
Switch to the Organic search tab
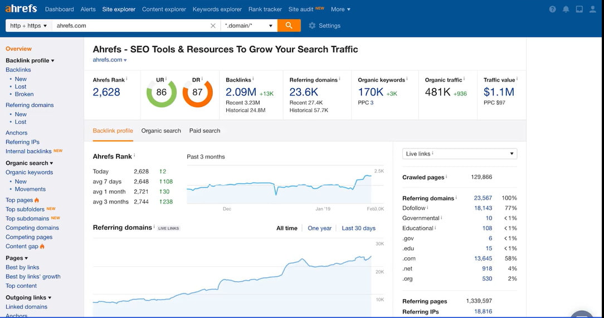pyautogui.click(x=161, y=131)
